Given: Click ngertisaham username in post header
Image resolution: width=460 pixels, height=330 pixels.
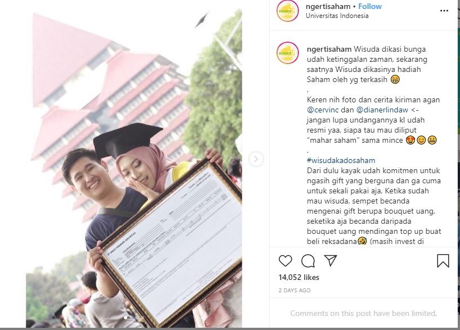Looking at the screenshot, I should tap(328, 6).
